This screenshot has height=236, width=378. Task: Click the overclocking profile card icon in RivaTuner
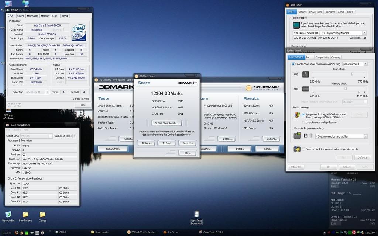click(x=297, y=135)
